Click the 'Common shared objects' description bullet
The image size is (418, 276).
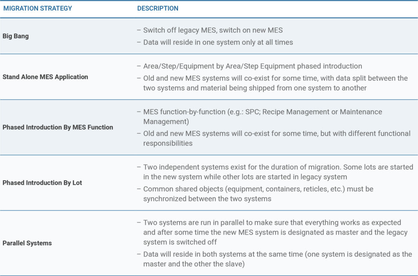[x=258, y=194]
